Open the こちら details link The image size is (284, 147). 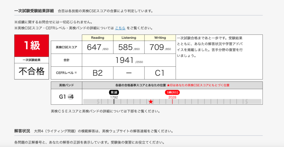point(120,28)
